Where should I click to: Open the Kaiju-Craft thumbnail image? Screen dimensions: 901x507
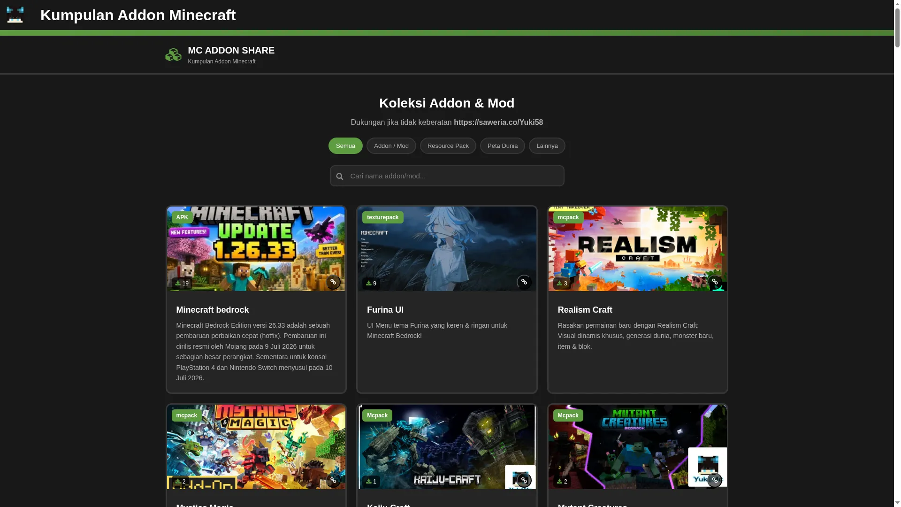447,447
